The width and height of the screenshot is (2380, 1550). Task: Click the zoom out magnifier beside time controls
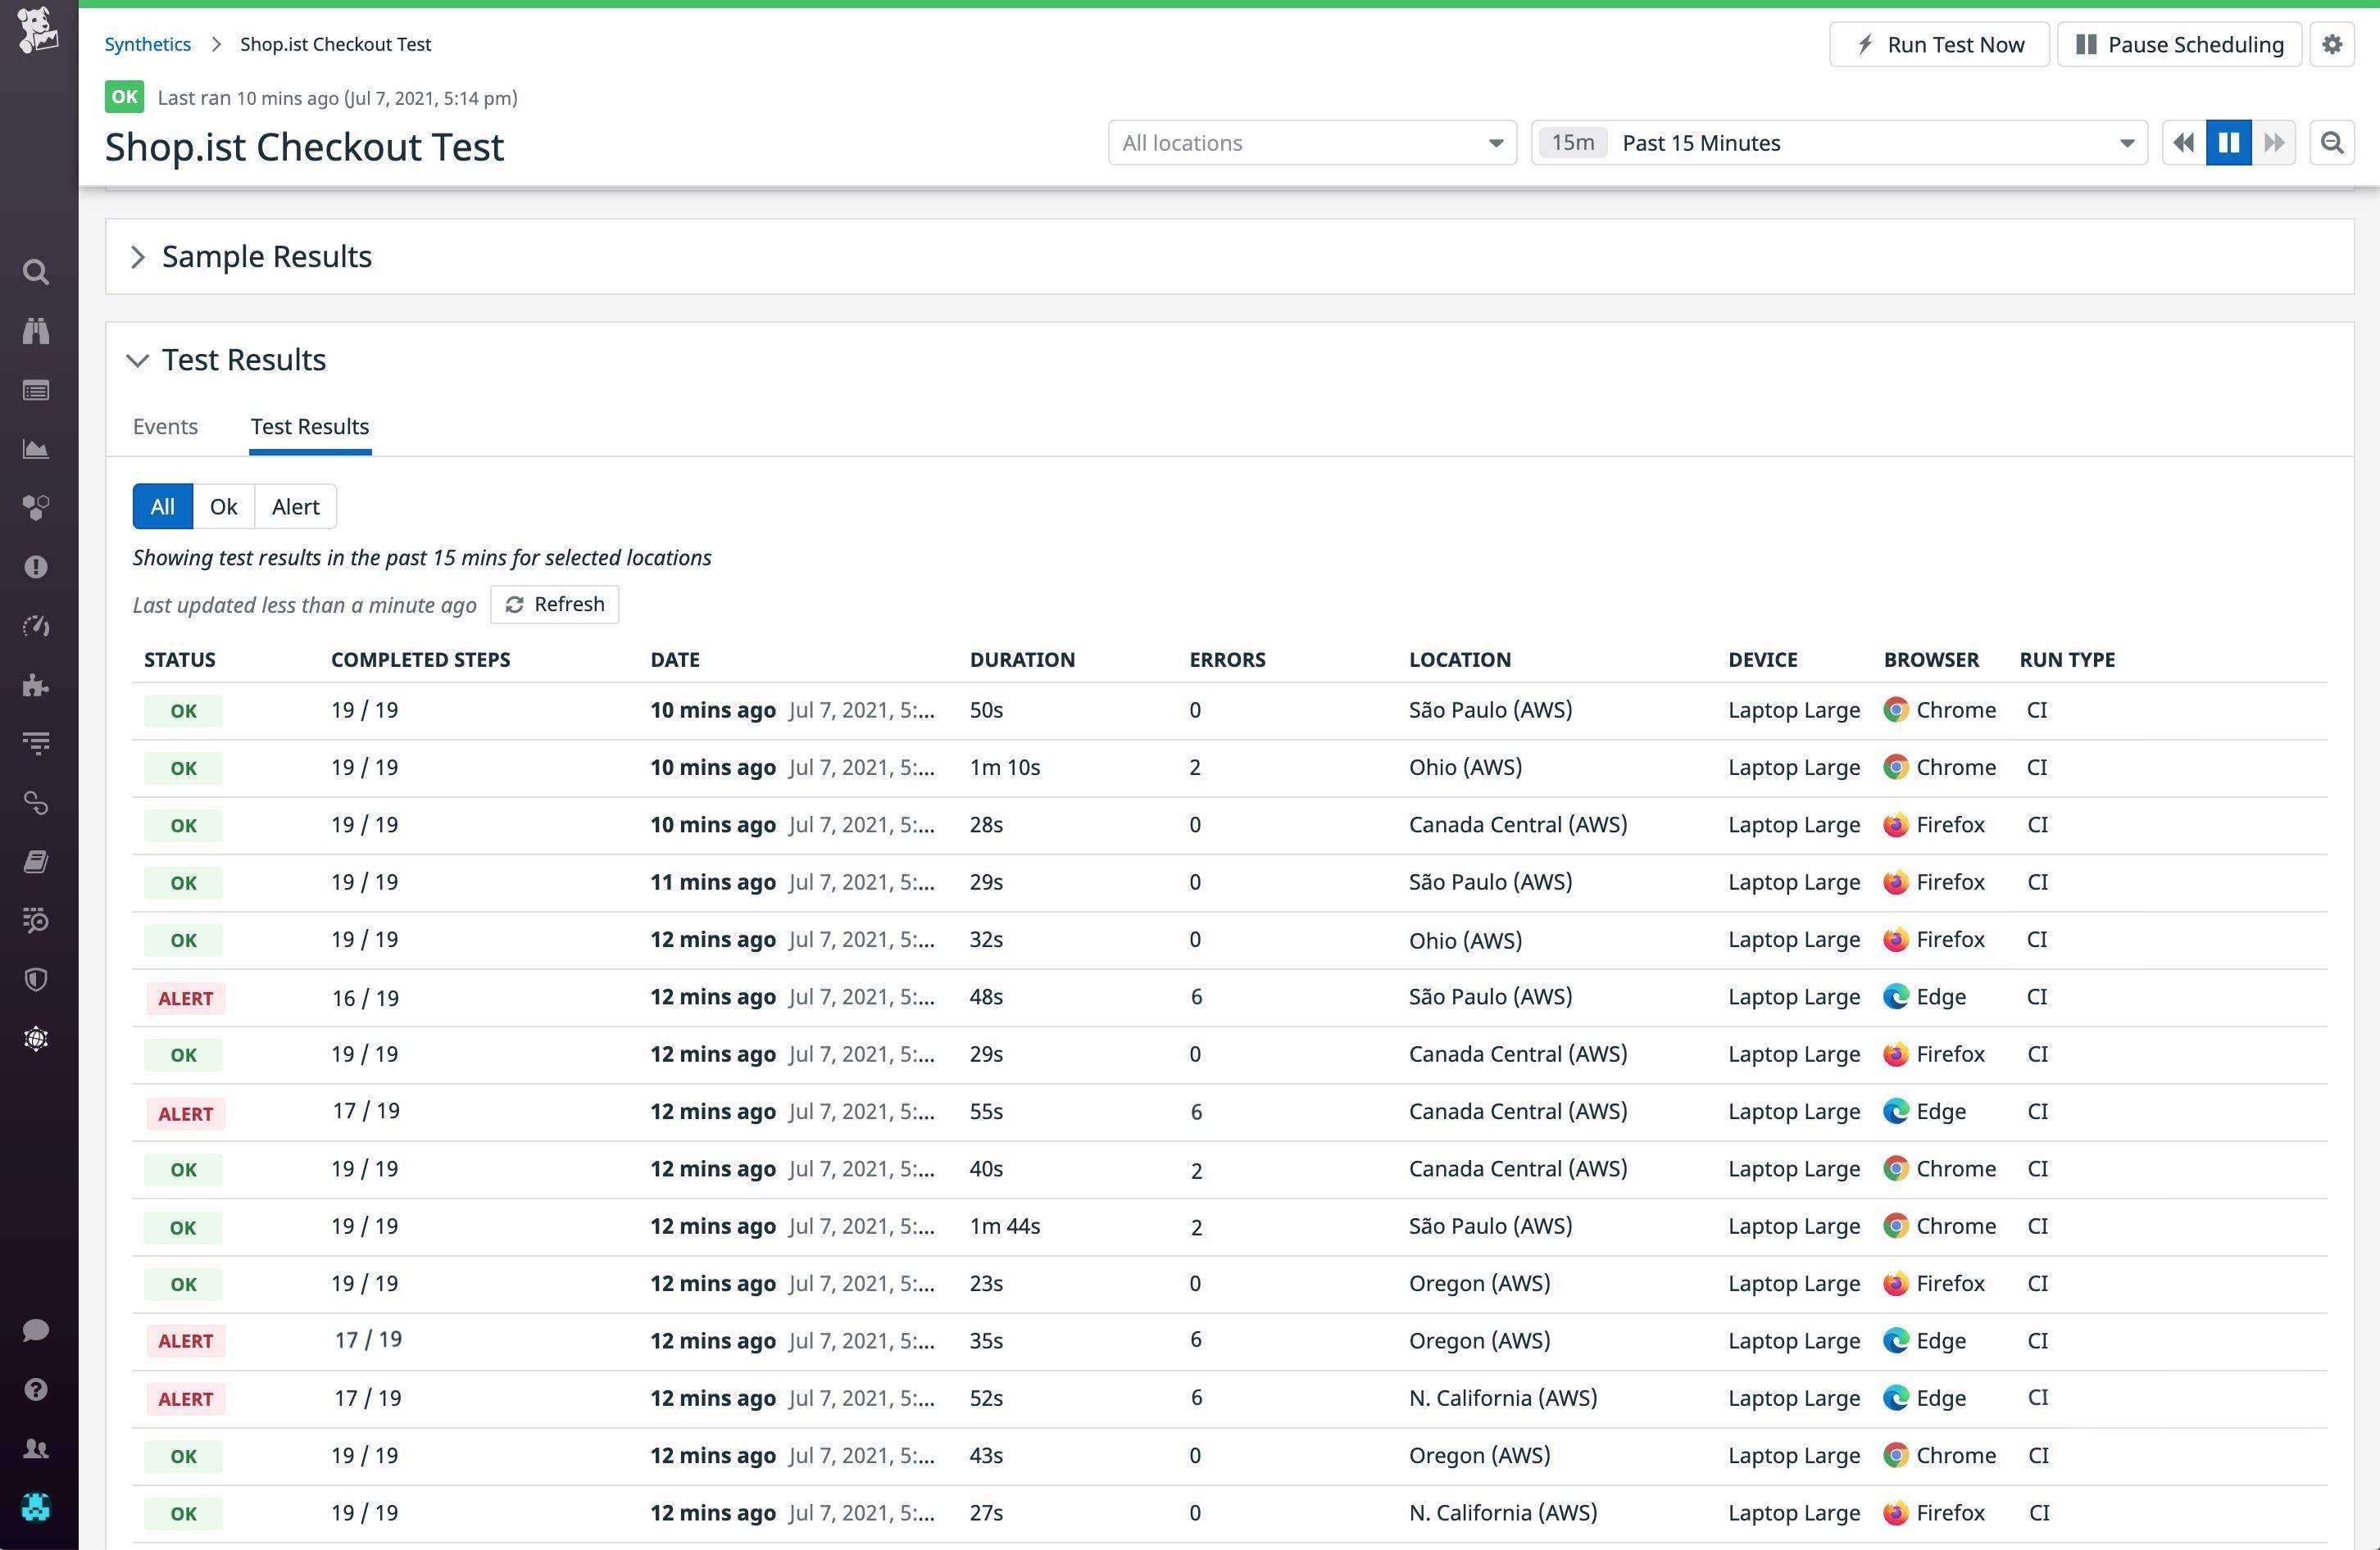(2332, 143)
